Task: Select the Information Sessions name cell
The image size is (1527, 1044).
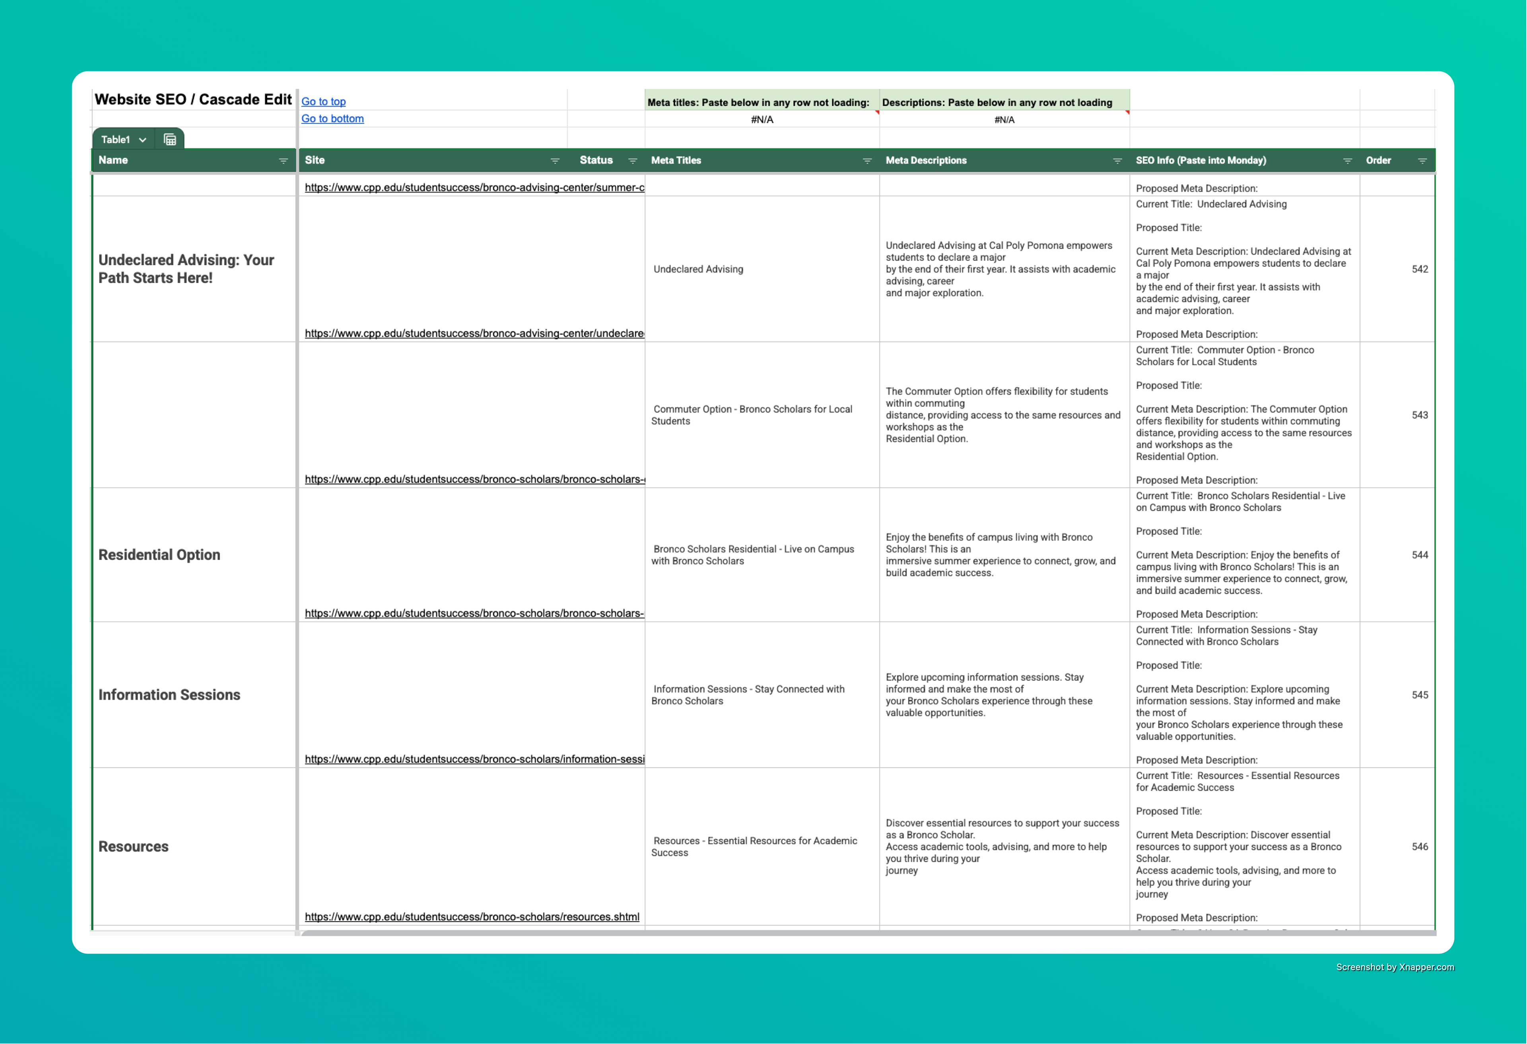Action: click(x=194, y=694)
